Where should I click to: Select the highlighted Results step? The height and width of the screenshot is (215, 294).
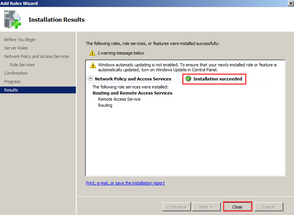coord(38,90)
